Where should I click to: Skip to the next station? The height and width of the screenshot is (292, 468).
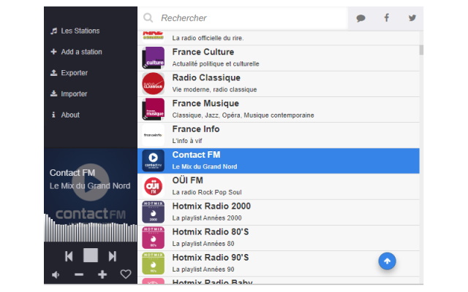(x=112, y=256)
